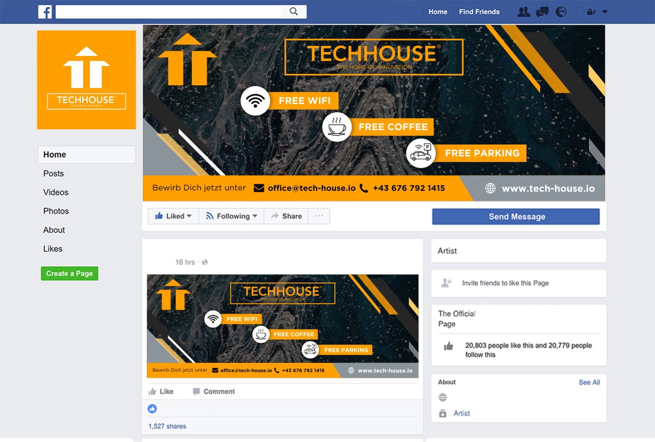Open the About section in sidebar

pyautogui.click(x=54, y=230)
